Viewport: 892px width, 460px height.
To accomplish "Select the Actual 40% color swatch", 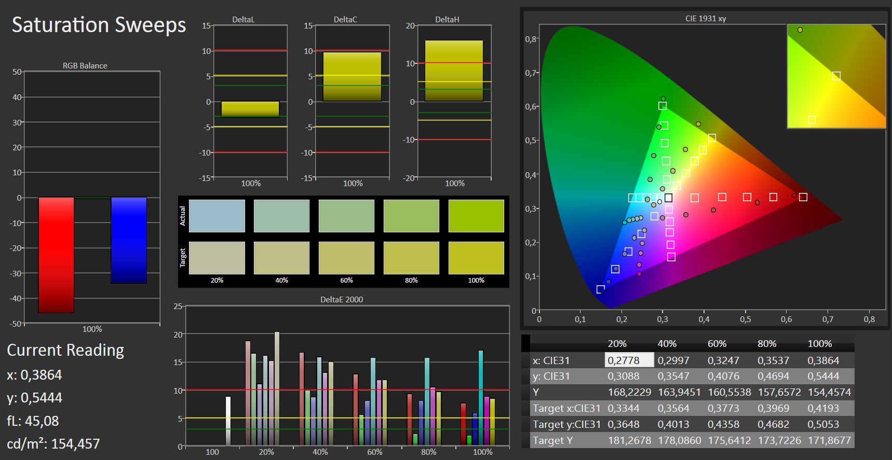I will (281, 216).
